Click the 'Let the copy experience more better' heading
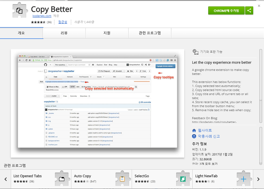This screenshot has height=189, width=264. [222, 62]
